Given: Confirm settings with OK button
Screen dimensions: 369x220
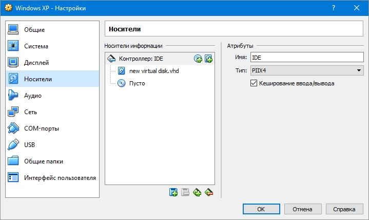Looking at the screenshot, I should (261, 209).
